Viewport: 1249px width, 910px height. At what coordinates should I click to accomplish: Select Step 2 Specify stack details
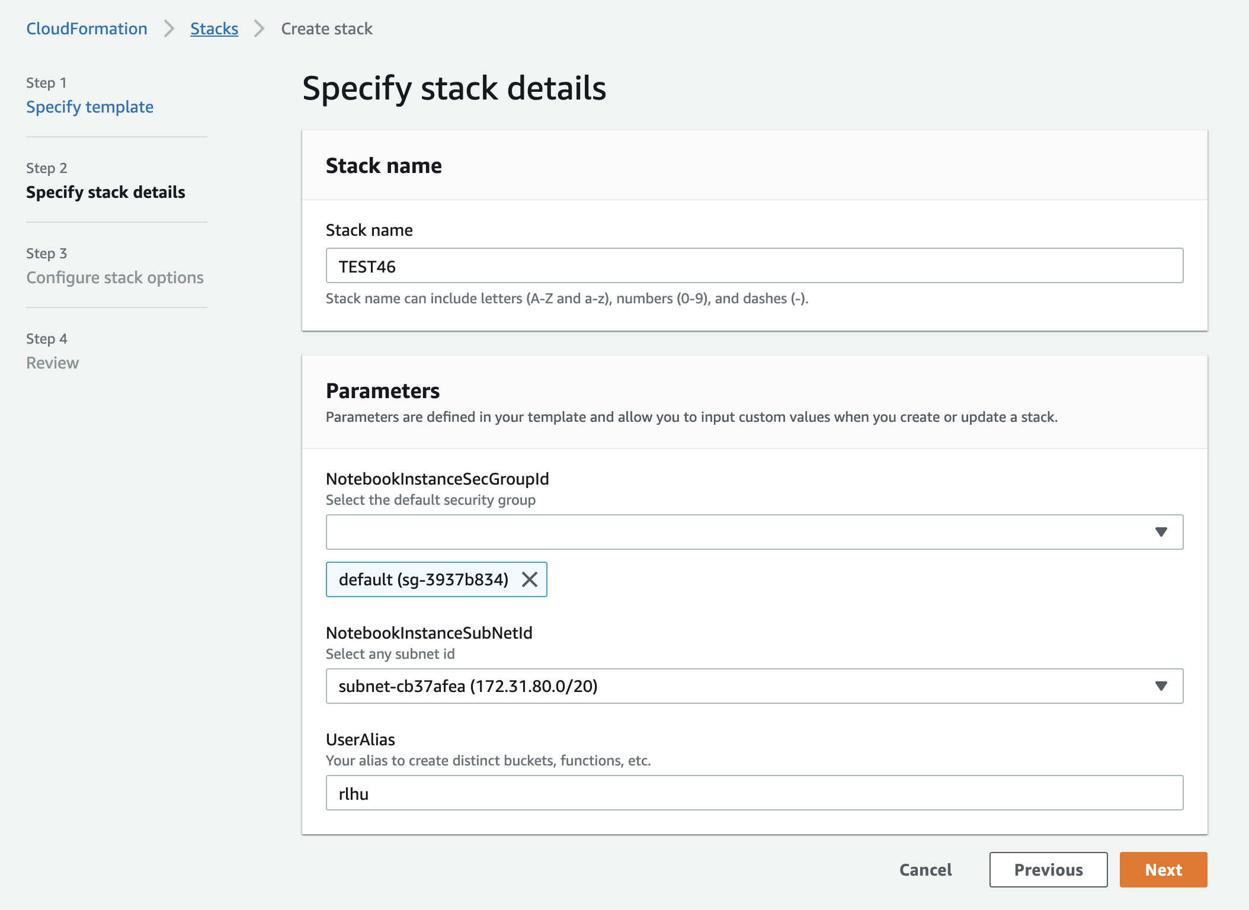(105, 192)
